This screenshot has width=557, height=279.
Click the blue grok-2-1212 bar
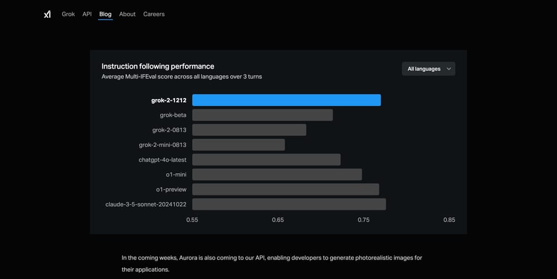click(286, 100)
